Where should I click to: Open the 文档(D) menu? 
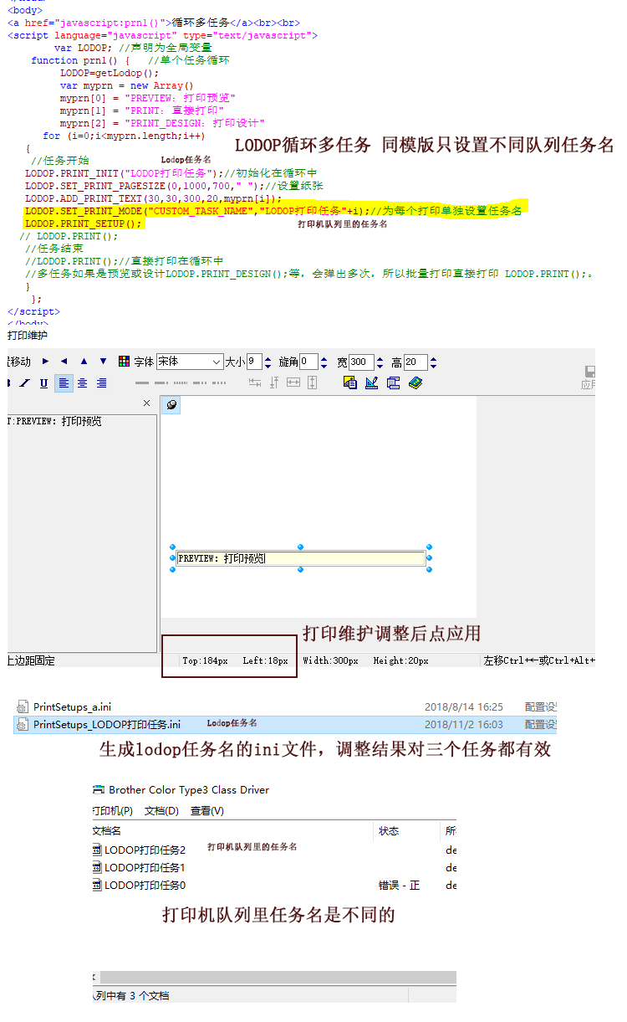pyautogui.click(x=161, y=811)
